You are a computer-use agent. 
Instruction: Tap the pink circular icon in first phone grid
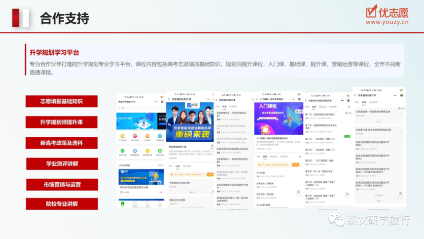point(135,136)
